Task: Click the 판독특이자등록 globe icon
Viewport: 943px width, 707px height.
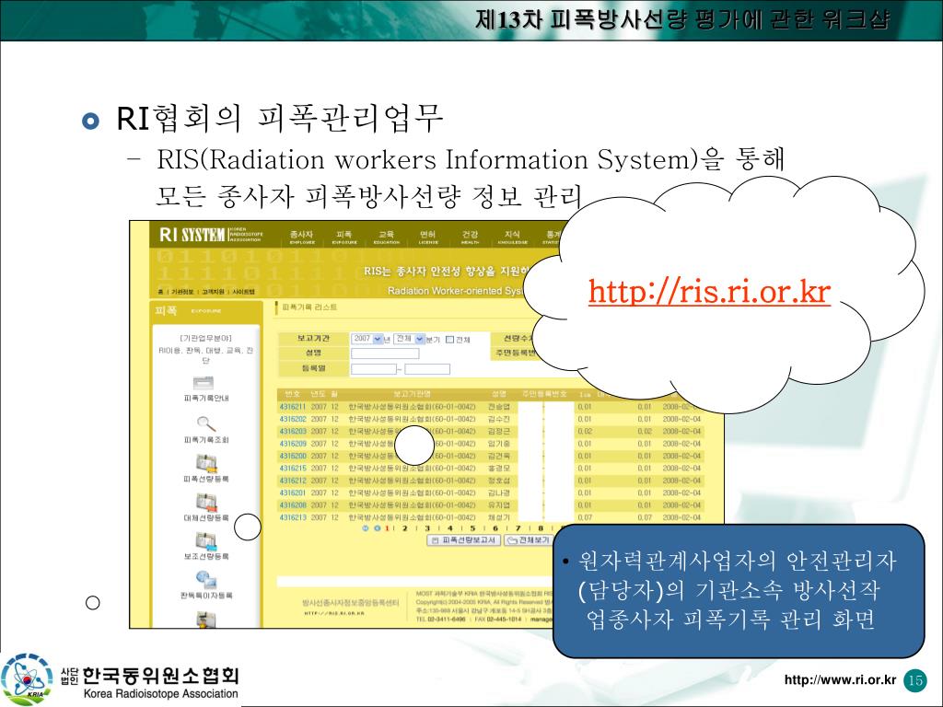Action: coord(206,580)
